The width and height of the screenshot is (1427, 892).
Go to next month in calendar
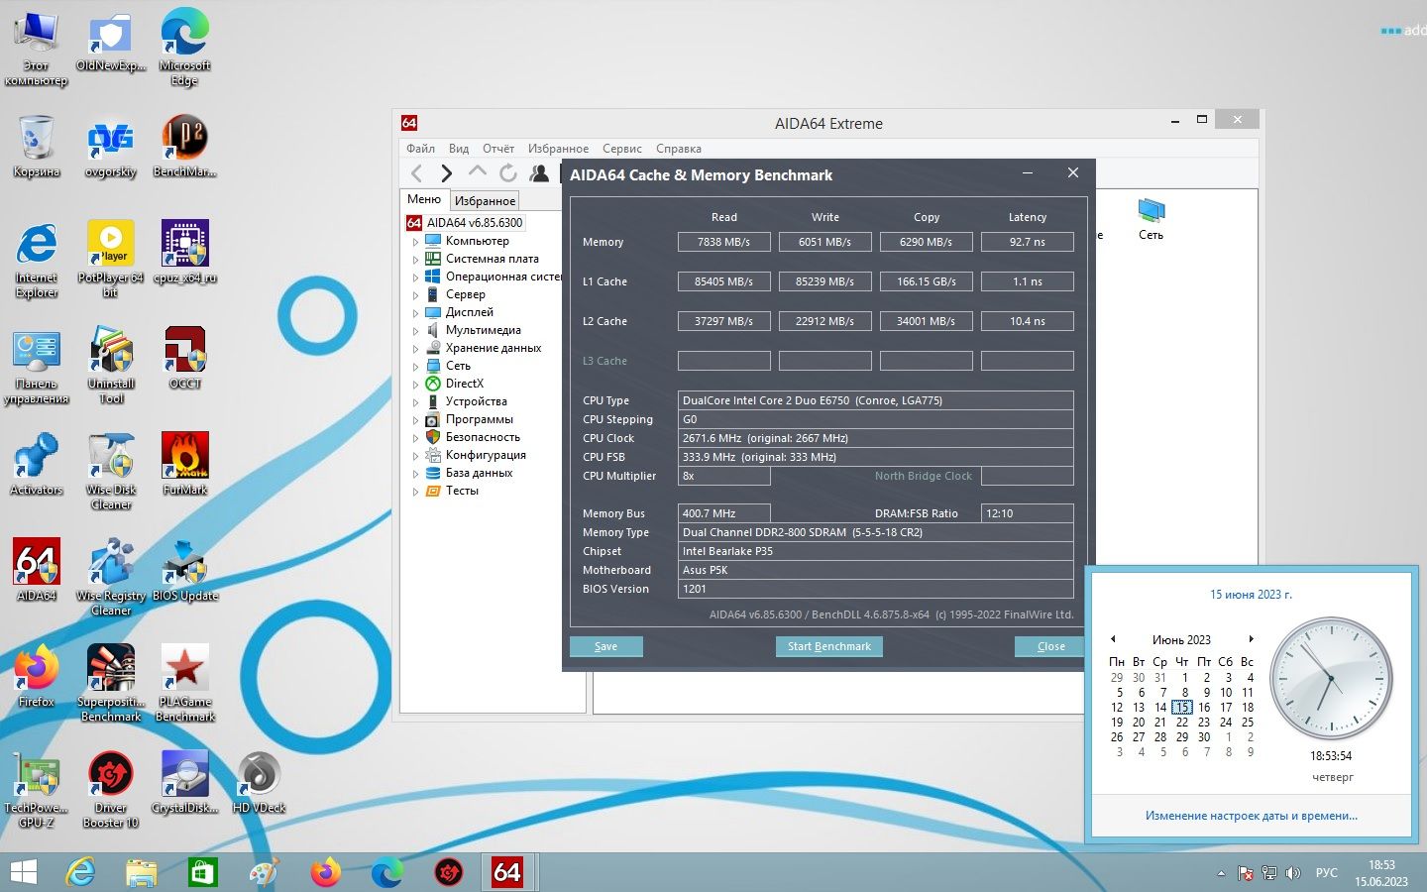tap(1252, 639)
